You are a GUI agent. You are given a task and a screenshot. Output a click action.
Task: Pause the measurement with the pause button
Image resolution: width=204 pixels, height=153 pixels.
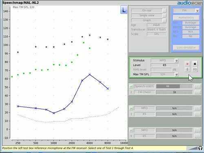tap(187, 69)
